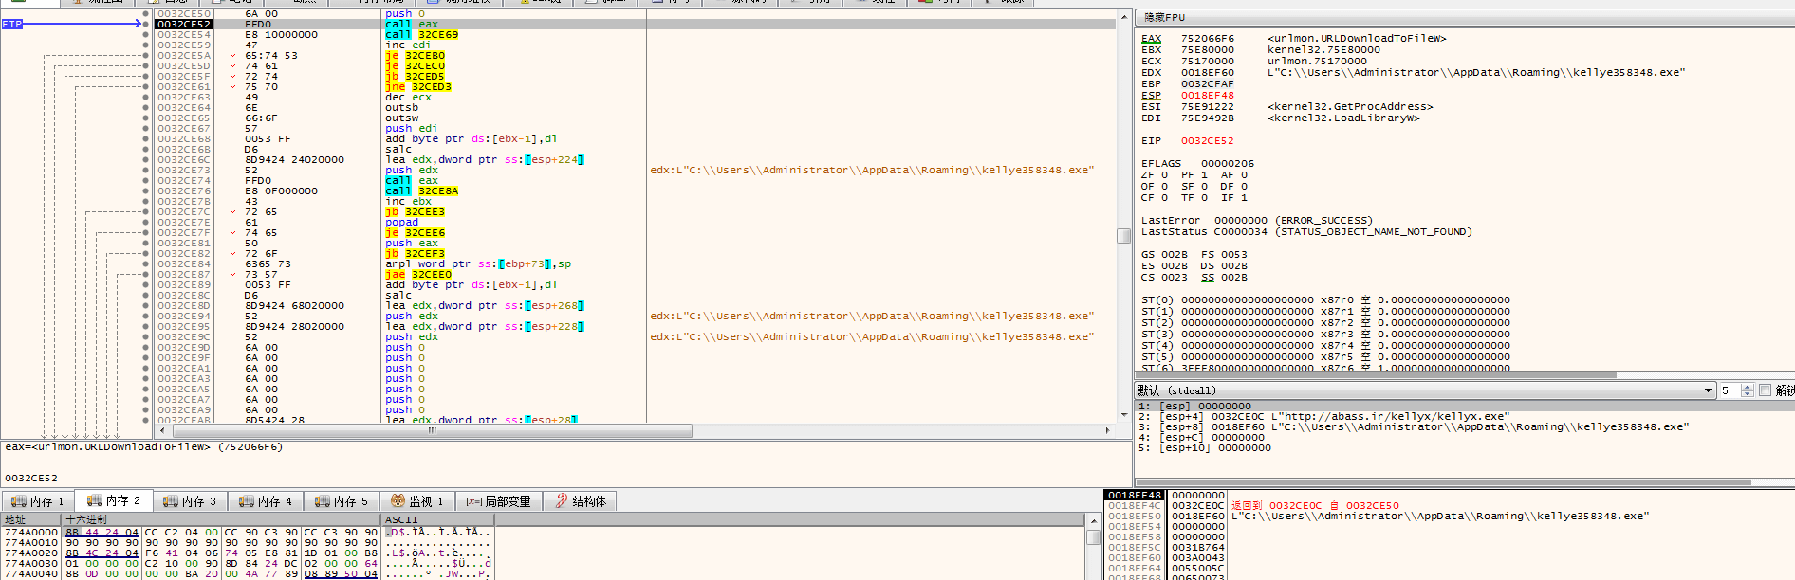Click the CF flag value
This screenshot has height=580, width=1795.
[1164, 197]
